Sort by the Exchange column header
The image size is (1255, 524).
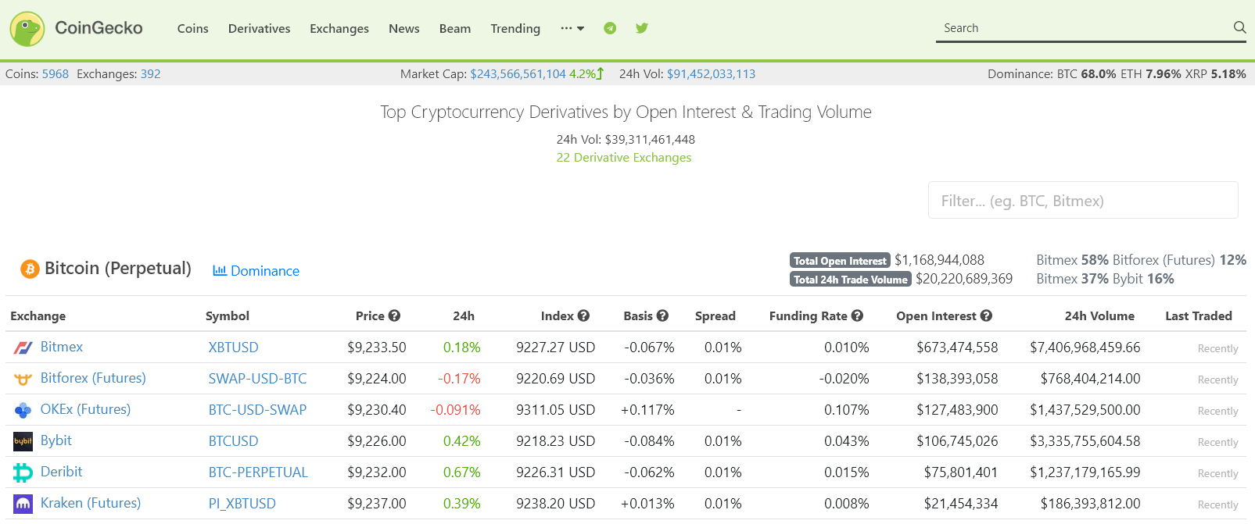(x=38, y=315)
